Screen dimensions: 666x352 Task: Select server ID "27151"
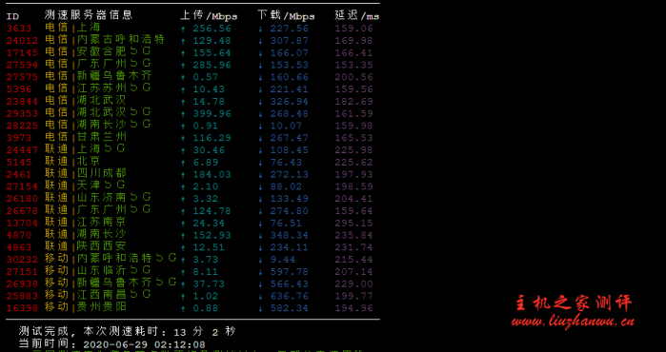click(22, 272)
